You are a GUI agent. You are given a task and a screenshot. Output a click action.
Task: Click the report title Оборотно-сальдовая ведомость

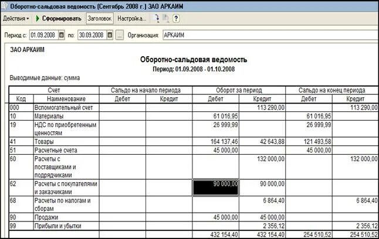pyautogui.click(x=194, y=60)
